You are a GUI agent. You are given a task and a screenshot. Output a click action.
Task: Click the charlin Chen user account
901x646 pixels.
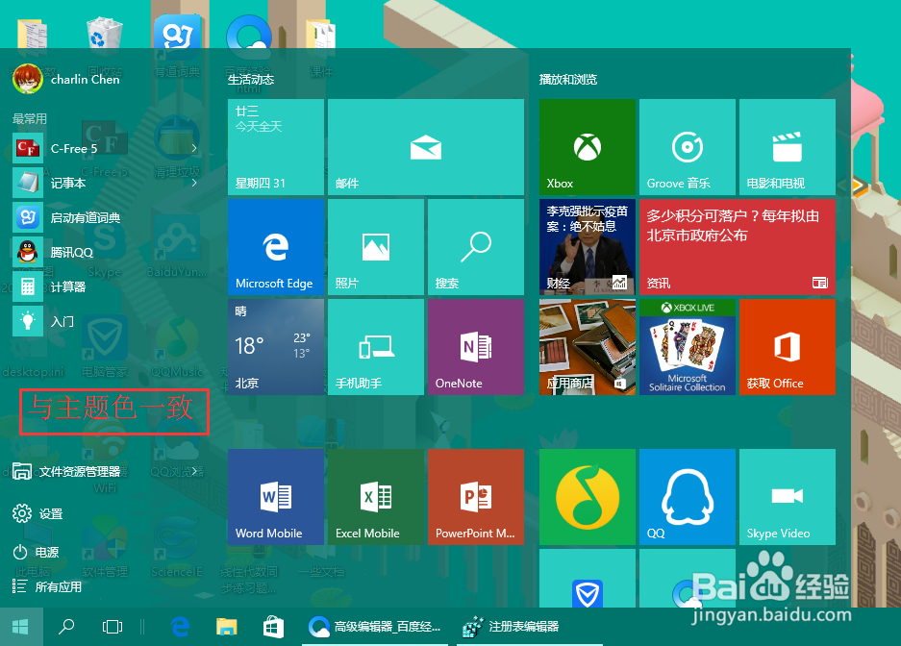pos(66,79)
